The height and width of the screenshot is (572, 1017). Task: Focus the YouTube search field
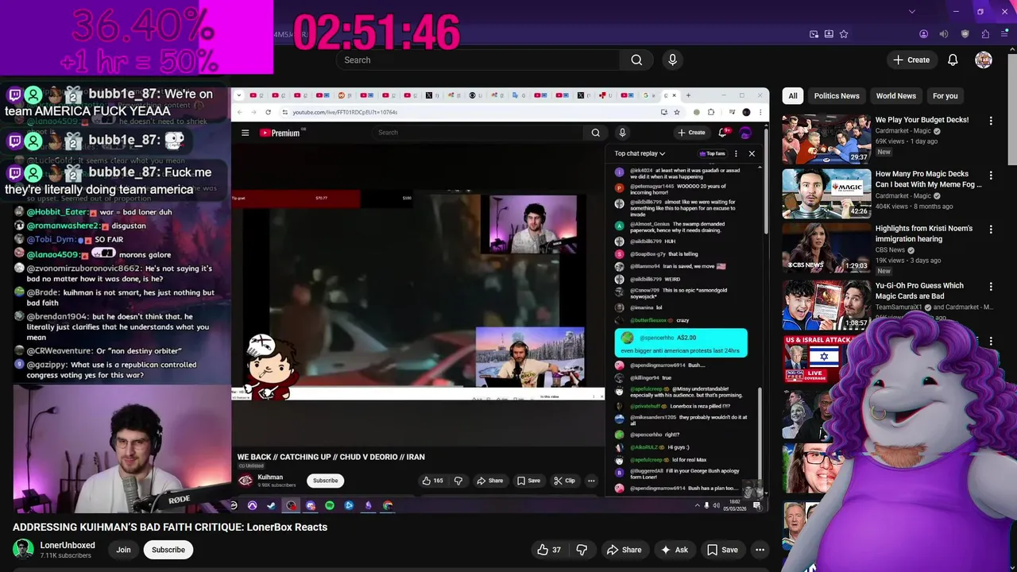click(x=477, y=60)
